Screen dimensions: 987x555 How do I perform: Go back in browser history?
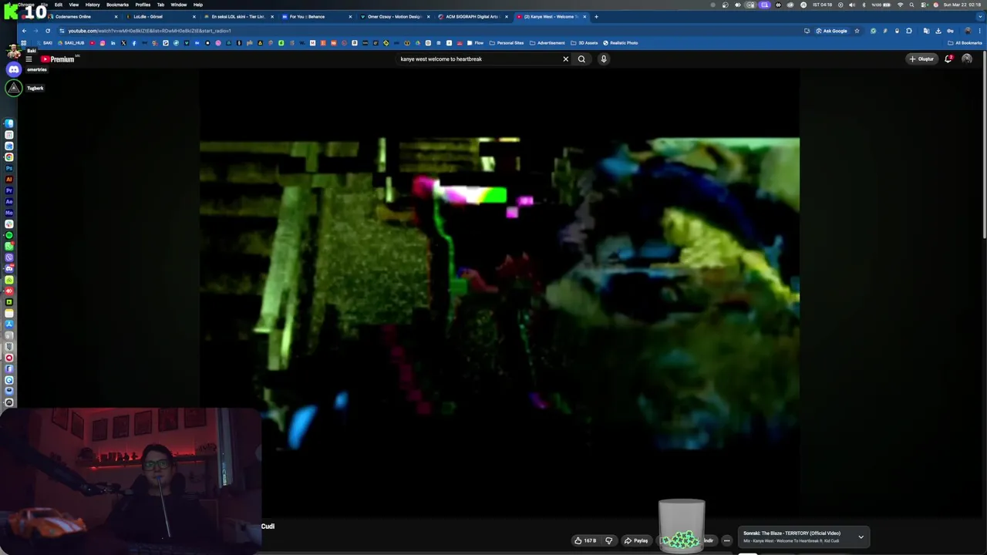tap(24, 31)
